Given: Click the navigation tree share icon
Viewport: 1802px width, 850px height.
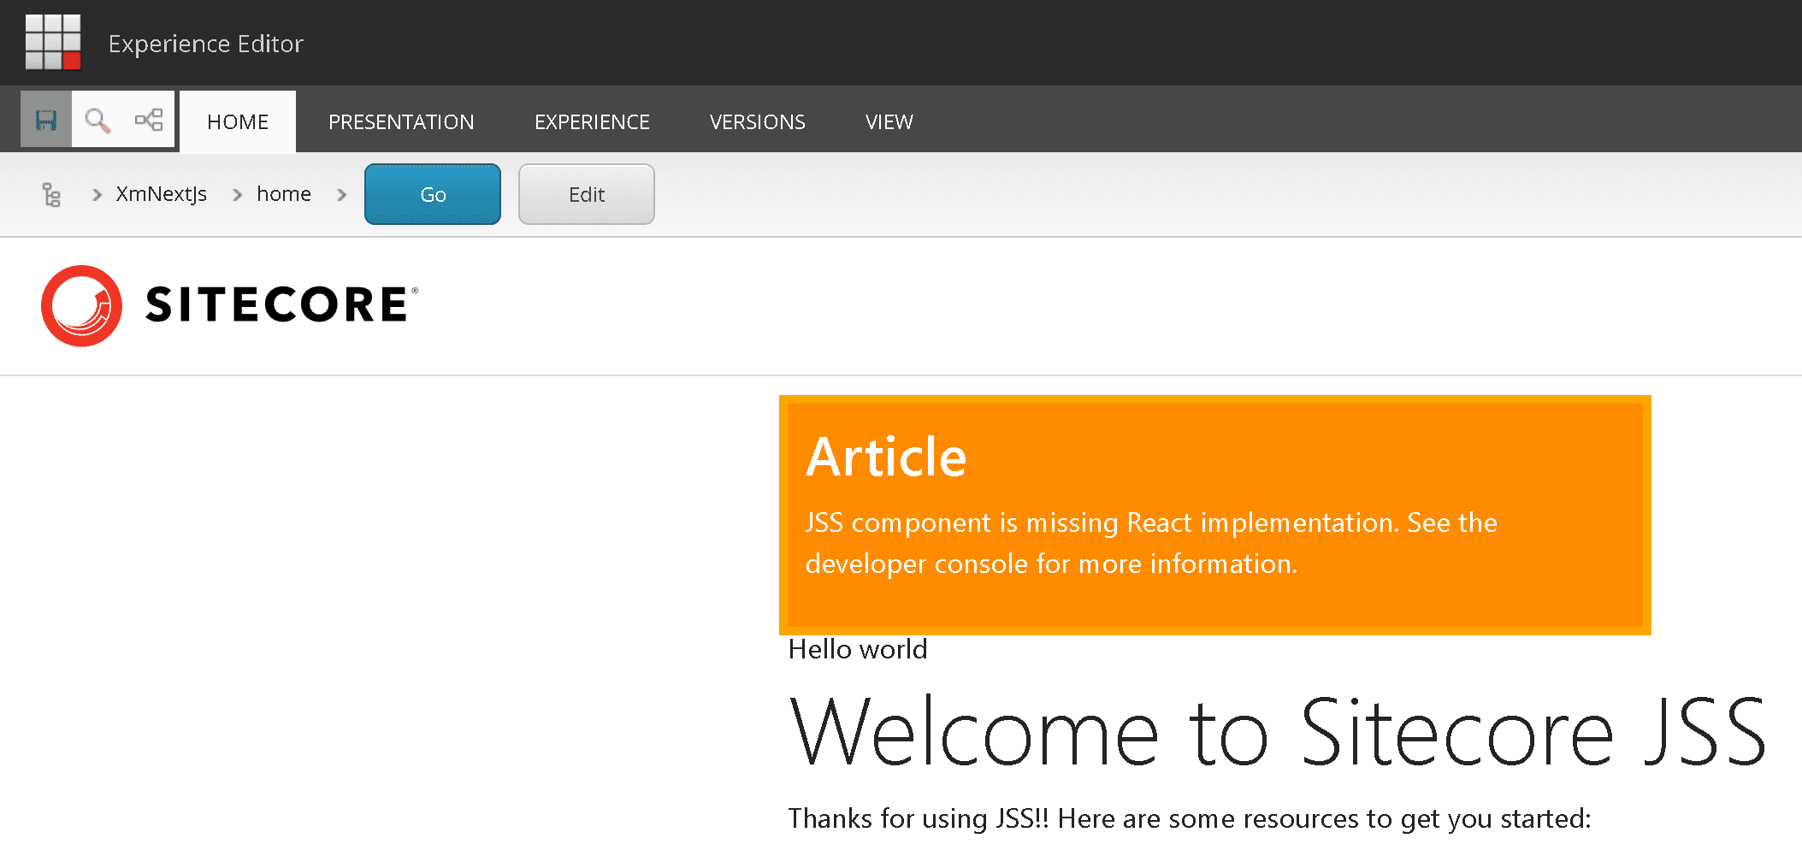Looking at the screenshot, I should (149, 120).
